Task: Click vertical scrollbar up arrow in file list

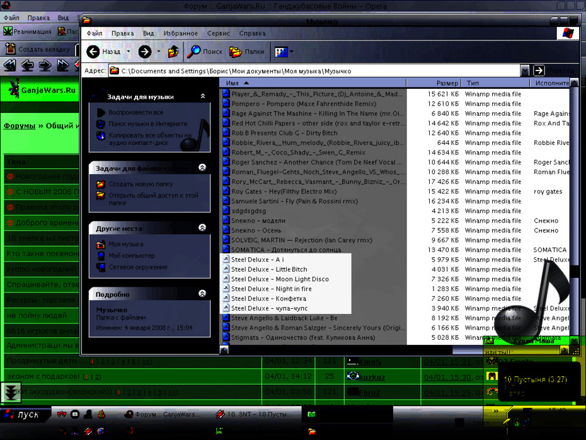Action: coord(575,83)
